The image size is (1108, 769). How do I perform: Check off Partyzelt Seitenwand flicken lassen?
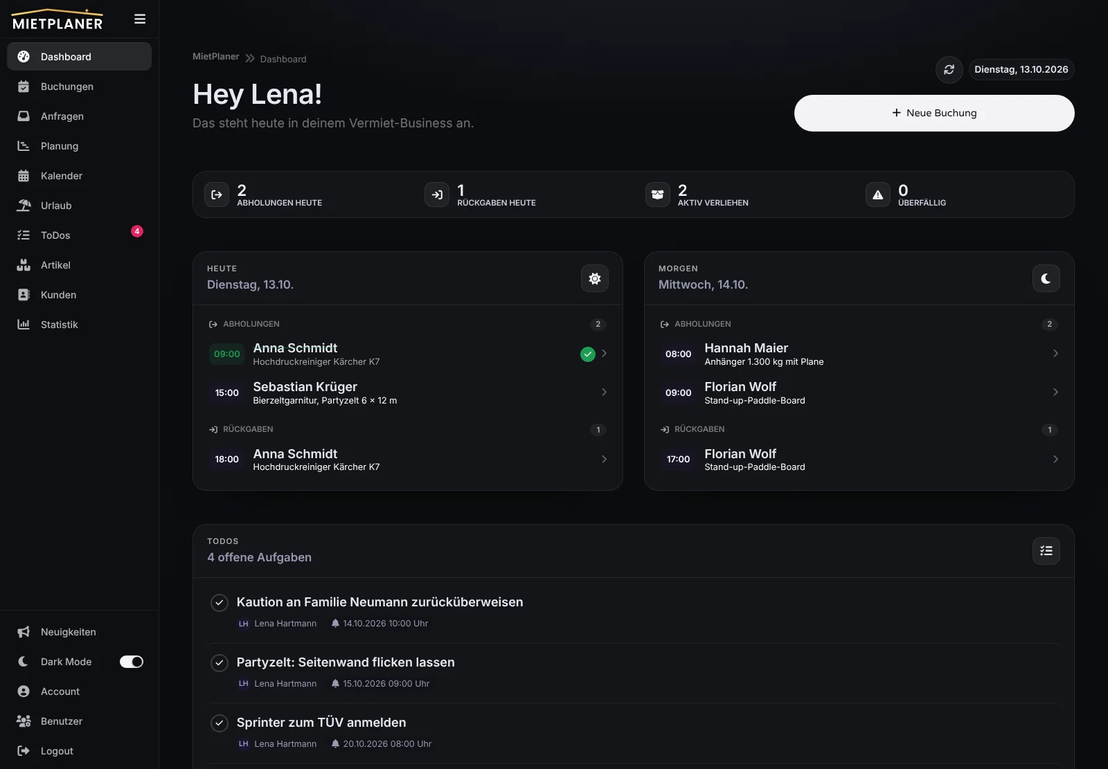220,663
